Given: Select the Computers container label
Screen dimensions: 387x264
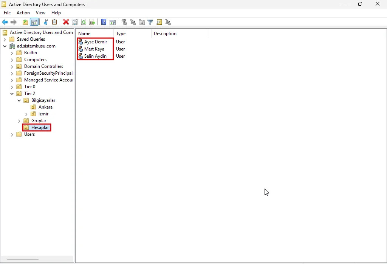Looking at the screenshot, I should point(35,60).
